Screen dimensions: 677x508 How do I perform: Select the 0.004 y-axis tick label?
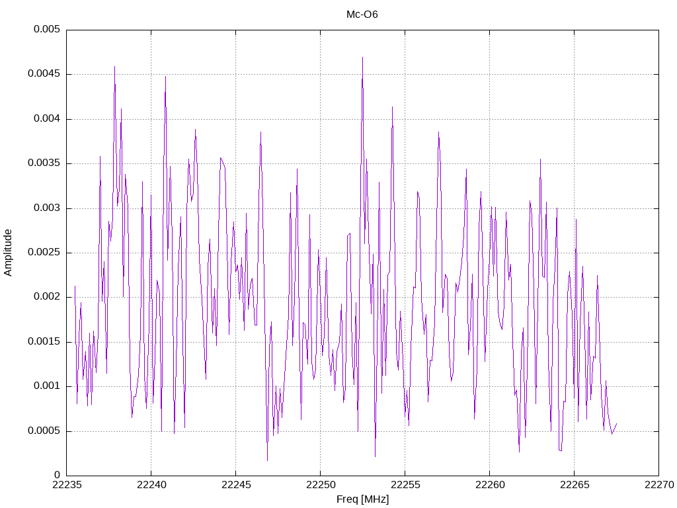pos(47,119)
